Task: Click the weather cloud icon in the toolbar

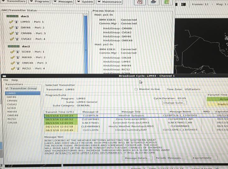Action: 153,2
